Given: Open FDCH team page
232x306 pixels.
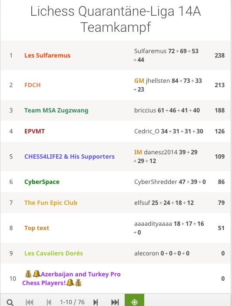Looking at the screenshot, I should pos(33,85).
